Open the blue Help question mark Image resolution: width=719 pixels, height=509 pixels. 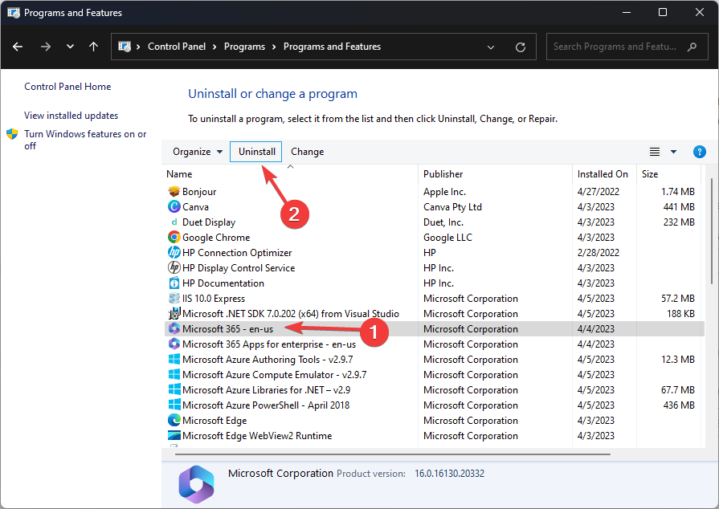point(699,152)
